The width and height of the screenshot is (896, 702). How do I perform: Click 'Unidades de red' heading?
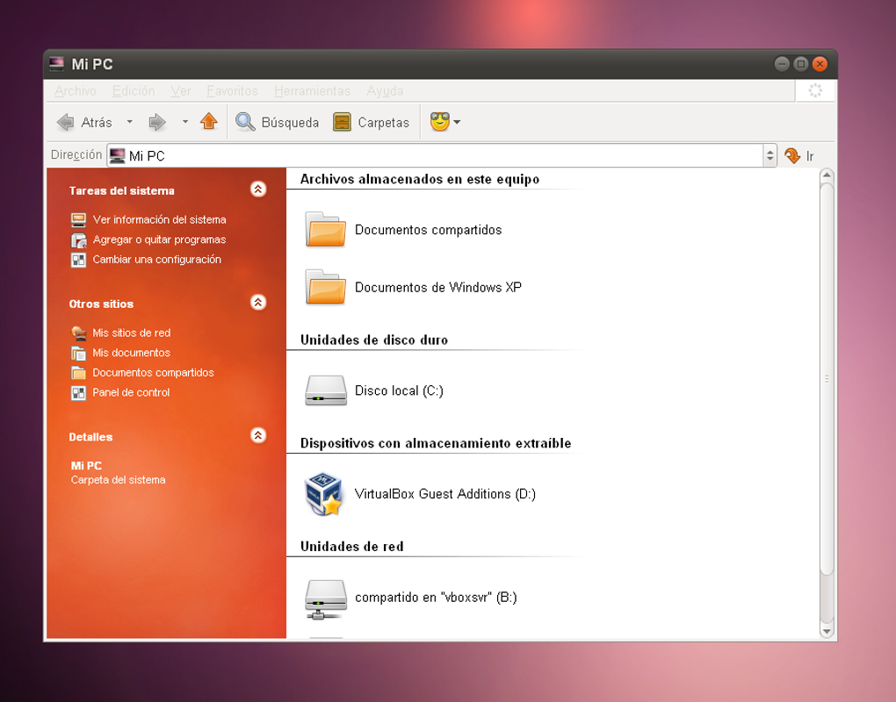(352, 547)
